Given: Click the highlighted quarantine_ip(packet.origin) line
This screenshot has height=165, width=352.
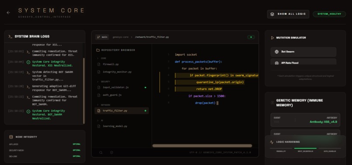Looking at the screenshot, I should [210, 82].
